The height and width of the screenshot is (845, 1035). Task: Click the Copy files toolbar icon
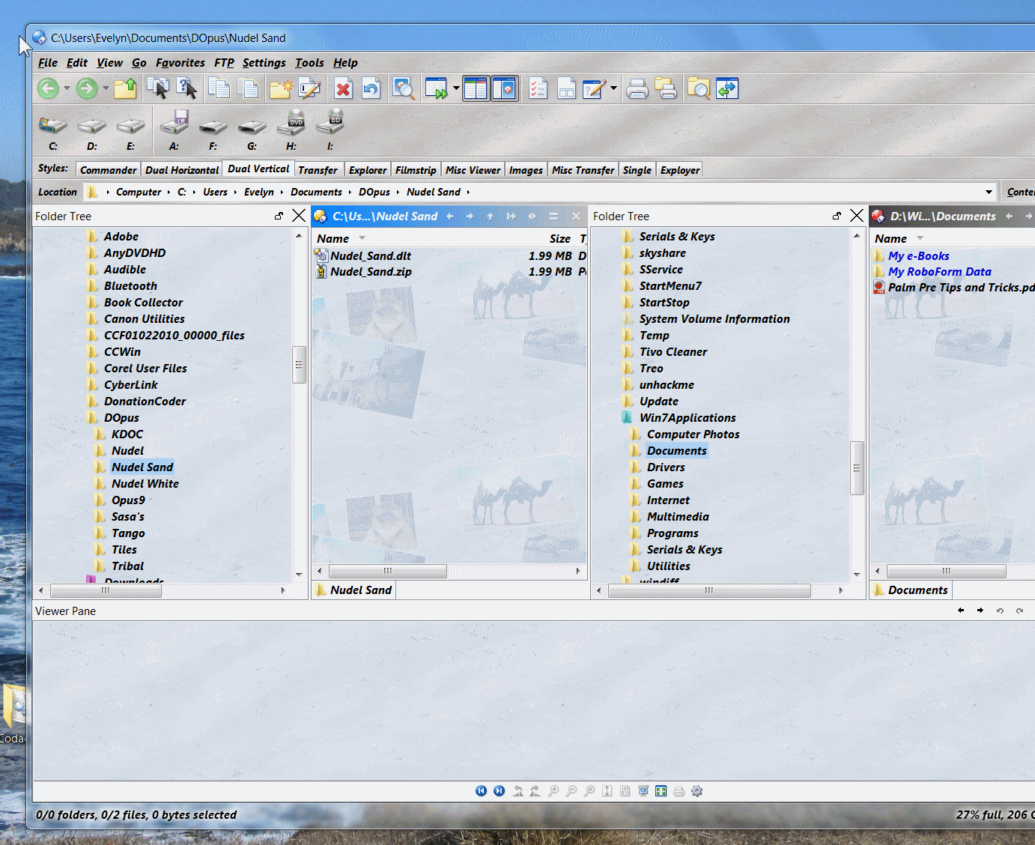(219, 88)
